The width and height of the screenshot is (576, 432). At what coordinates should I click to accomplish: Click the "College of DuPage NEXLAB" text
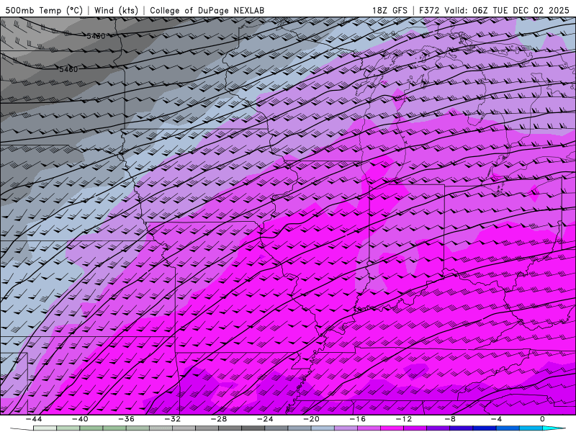(207, 10)
